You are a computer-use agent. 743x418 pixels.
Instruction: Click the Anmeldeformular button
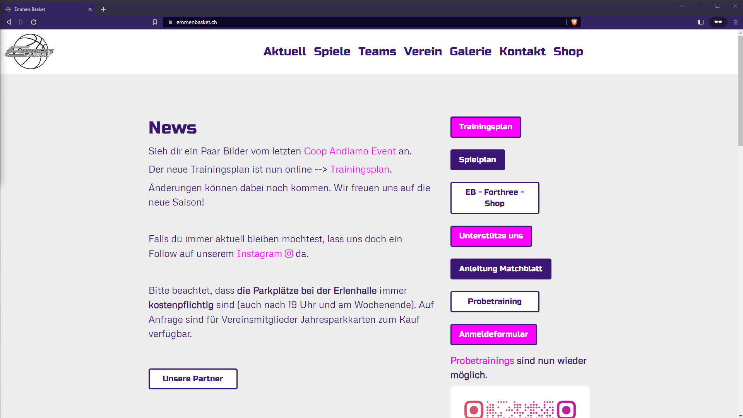493,334
